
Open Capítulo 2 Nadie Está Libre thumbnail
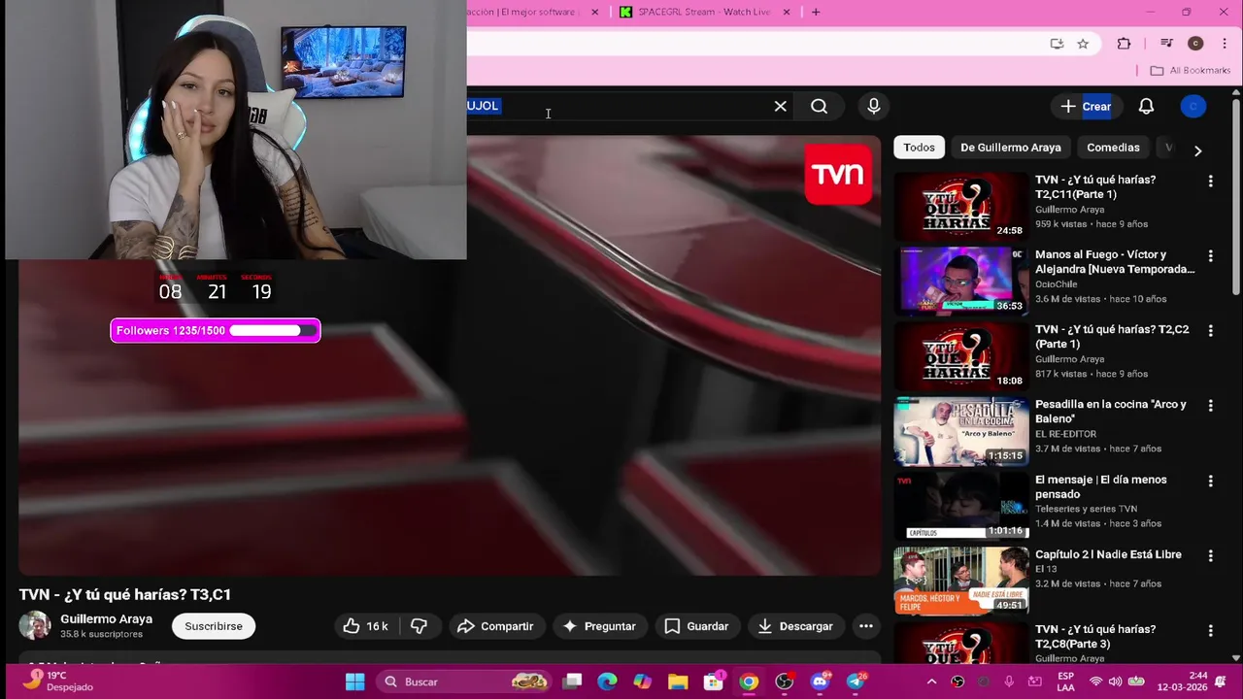960,581
